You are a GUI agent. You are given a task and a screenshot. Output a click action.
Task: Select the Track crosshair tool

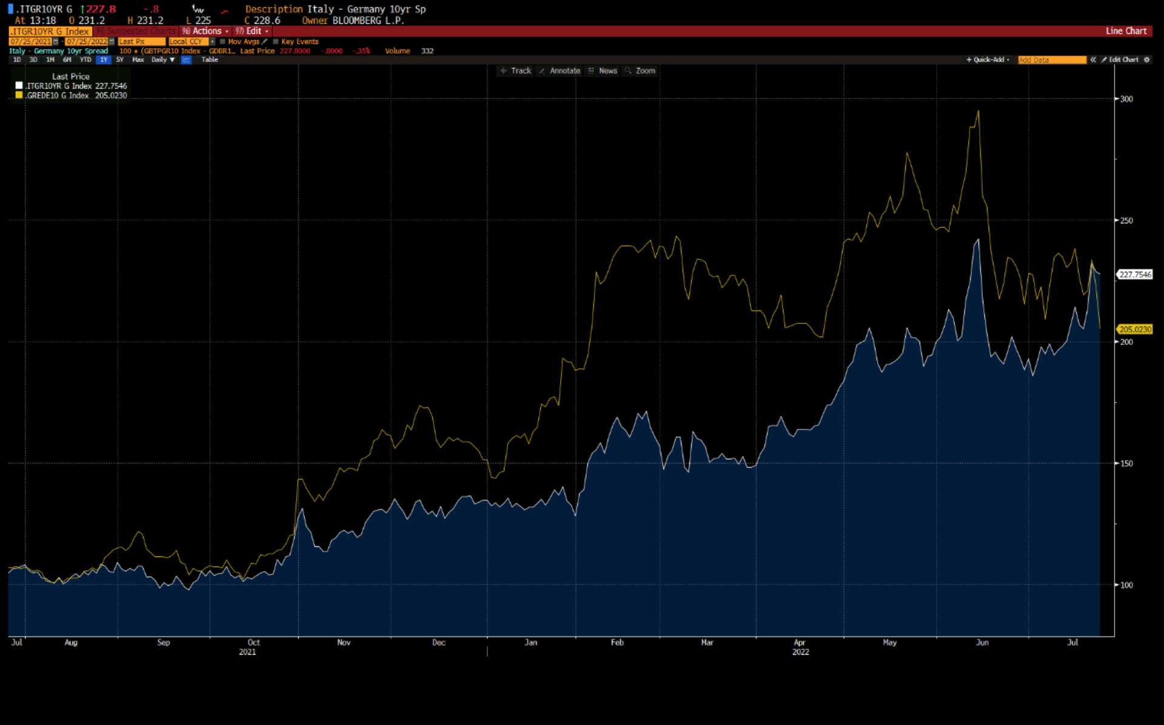click(x=515, y=71)
